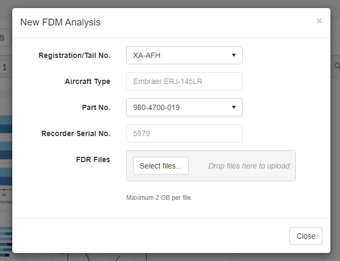Click the FDR Files label
The image size is (340, 261).
pos(93,159)
